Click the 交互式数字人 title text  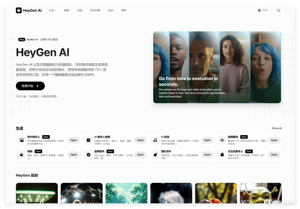(235, 151)
